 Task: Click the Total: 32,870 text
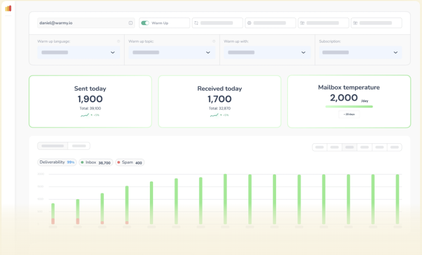pyautogui.click(x=220, y=108)
